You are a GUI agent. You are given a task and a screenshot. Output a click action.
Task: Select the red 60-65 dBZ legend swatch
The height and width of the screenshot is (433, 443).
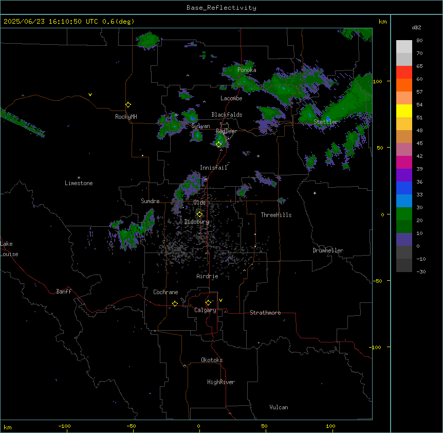[x=404, y=73]
